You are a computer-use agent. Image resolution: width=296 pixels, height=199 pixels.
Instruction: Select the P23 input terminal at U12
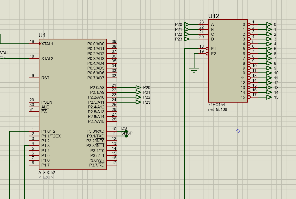[x=187, y=39]
